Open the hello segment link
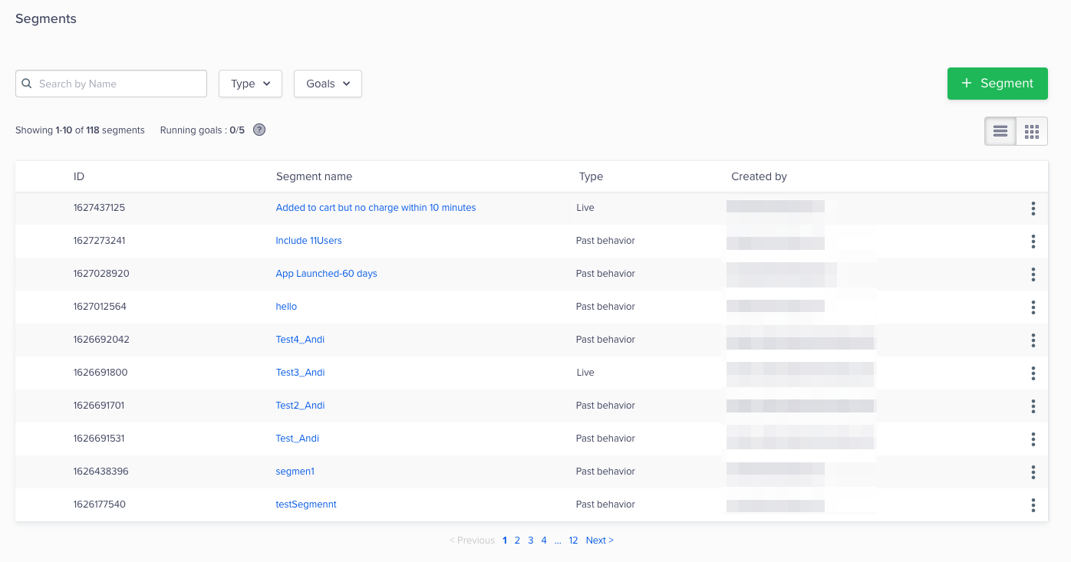Image resolution: width=1071 pixels, height=562 pixels. (286, 307)
